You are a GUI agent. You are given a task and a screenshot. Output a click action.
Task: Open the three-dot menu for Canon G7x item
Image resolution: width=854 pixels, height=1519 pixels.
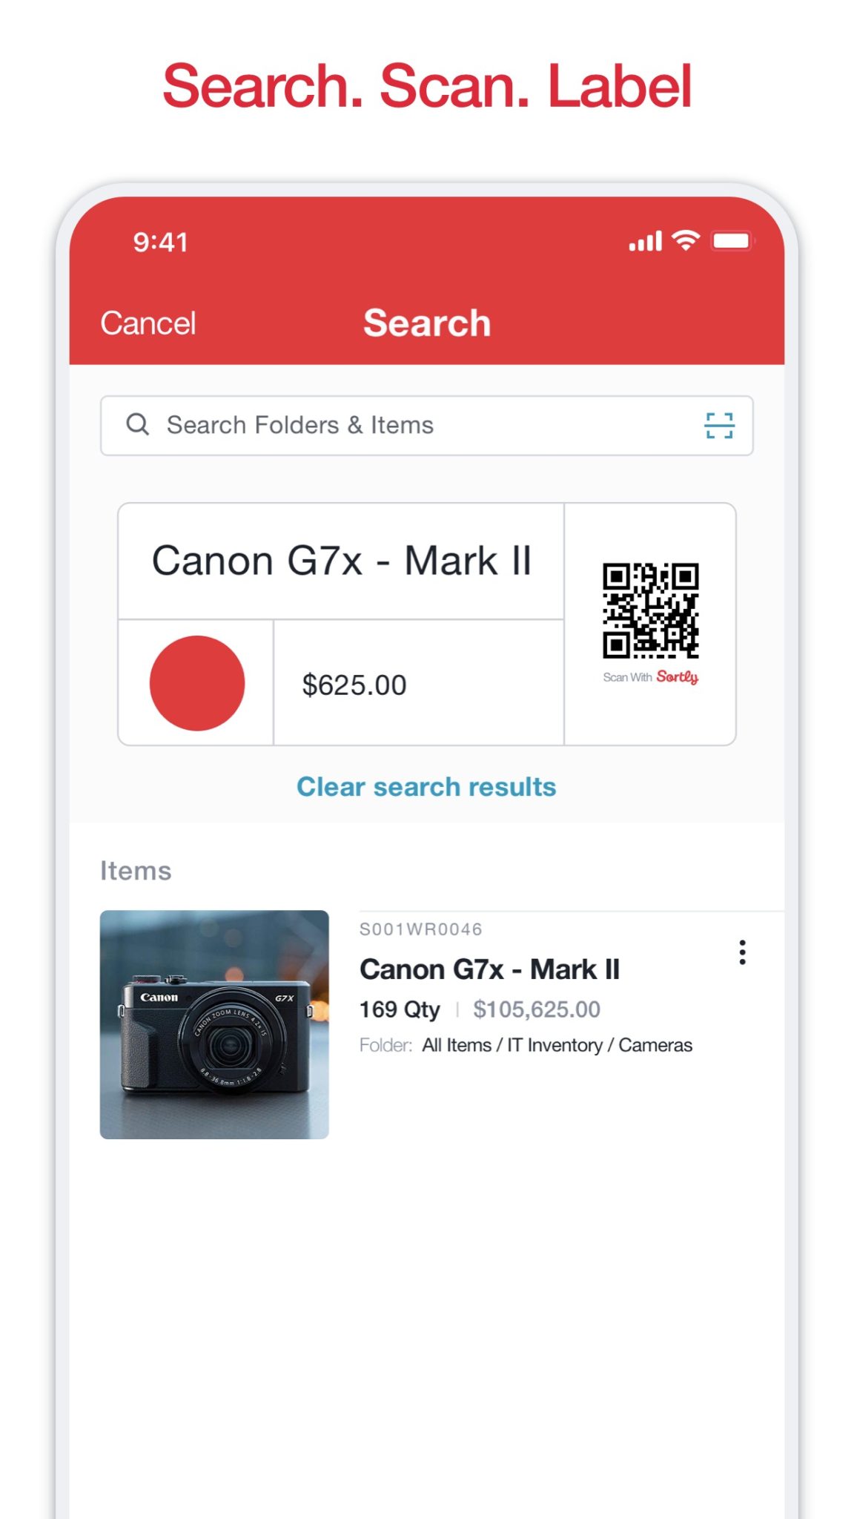741,953
